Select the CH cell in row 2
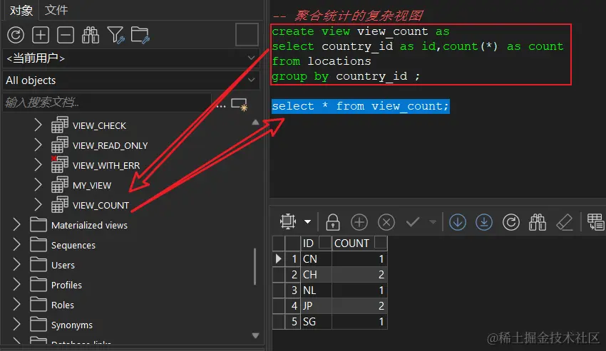 tap(316, 275)
